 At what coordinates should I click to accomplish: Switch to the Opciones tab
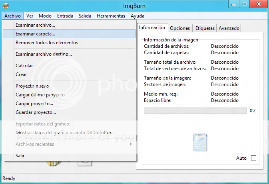pyautogui.click(x=180, y=28)
